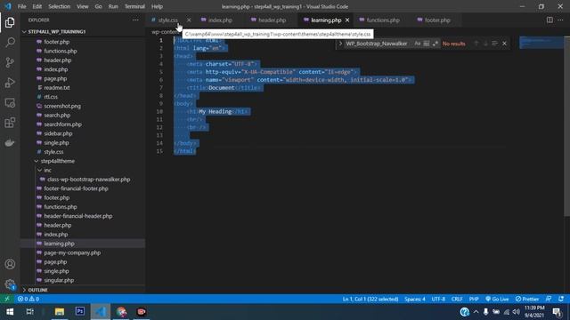
Task: Switch to the footer.php editor tab
Action: pos(437,20)
